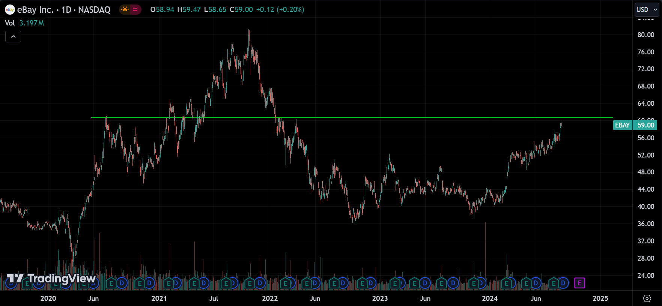Click the 40.00 price axis label
This screenshot has width=662, height=306.
click(x=646, y=207)
